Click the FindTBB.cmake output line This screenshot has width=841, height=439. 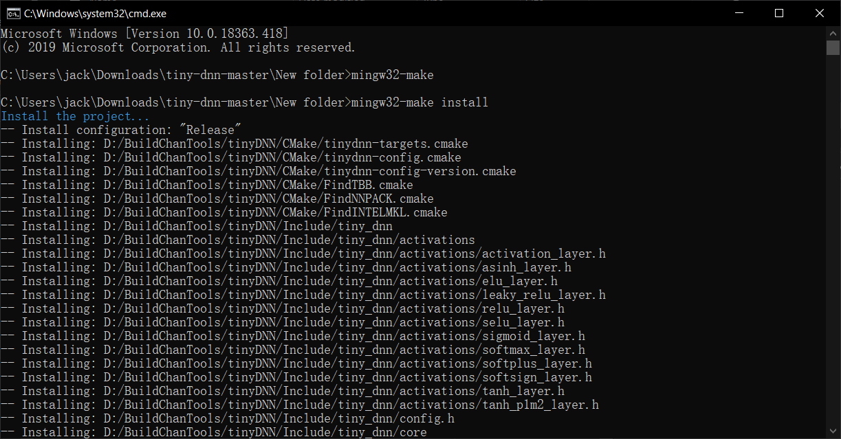(x=206, y=185)
